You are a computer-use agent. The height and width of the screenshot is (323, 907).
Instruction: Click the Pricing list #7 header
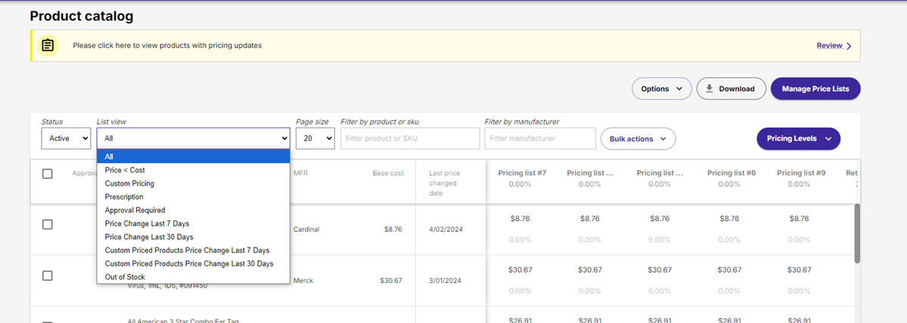(522, 173)
